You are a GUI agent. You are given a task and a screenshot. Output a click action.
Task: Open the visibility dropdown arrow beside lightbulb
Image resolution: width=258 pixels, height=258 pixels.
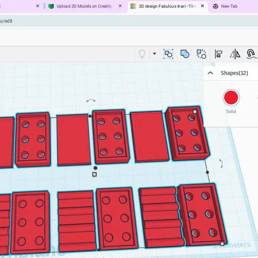(154, 54)
